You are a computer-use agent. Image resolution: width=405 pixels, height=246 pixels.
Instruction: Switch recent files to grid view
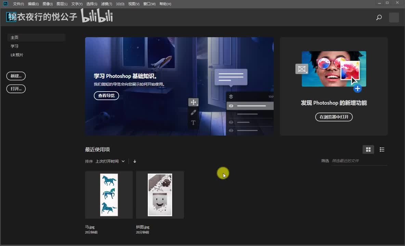coord(368,150)
